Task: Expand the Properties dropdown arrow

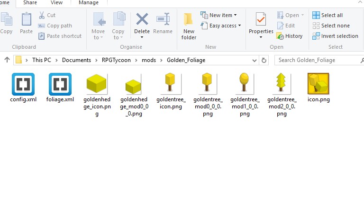Action: click(261, 37)
